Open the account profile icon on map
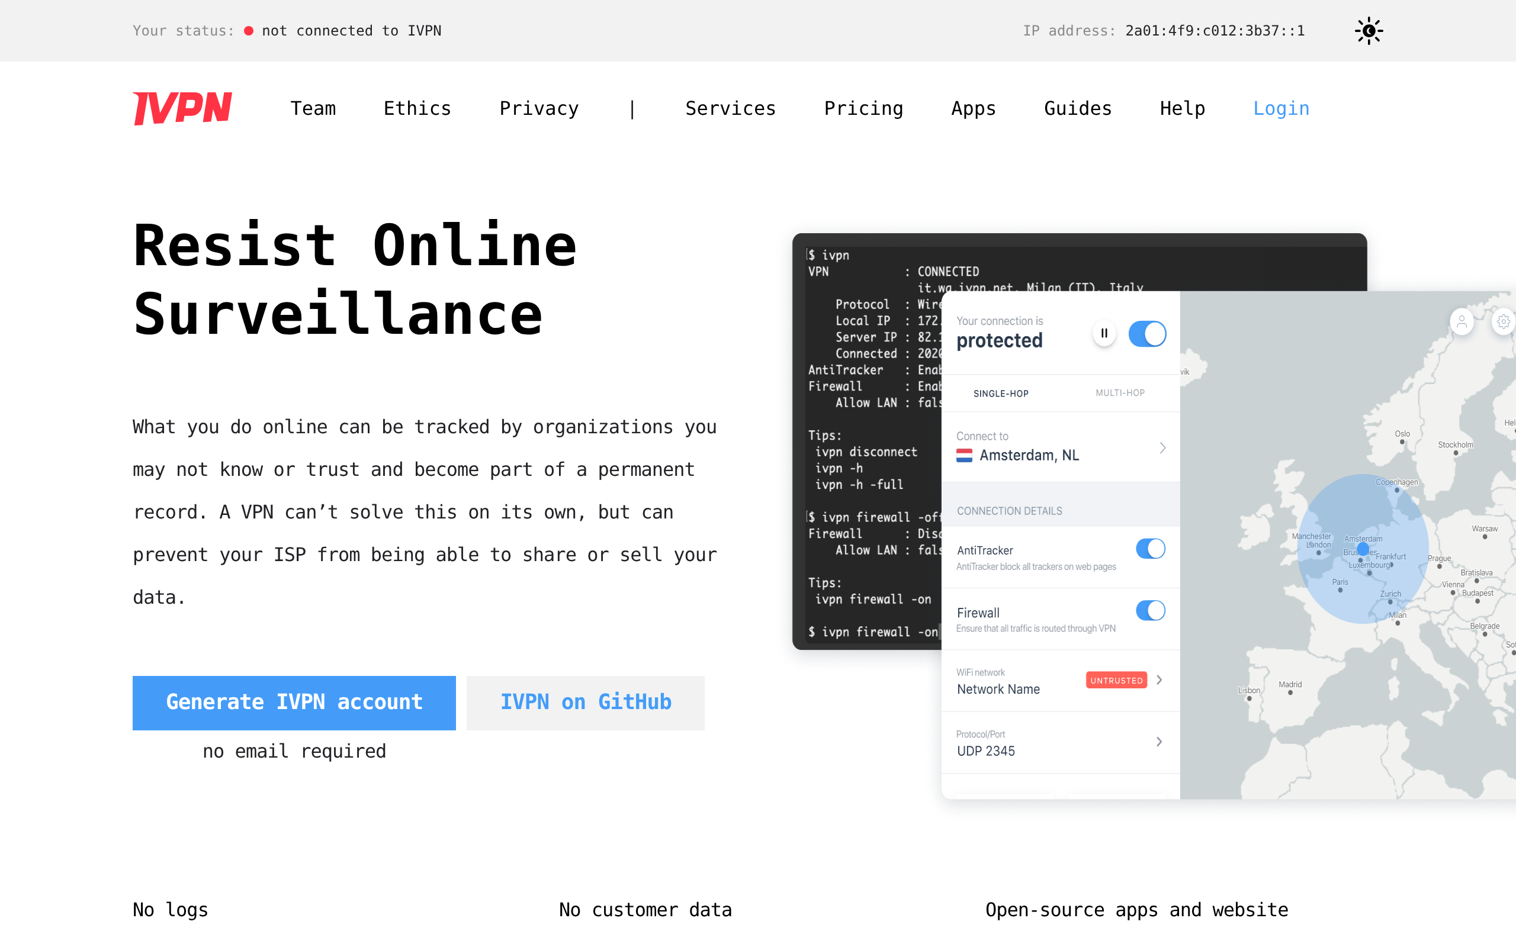This screenshot has width=1516, height=947. click(1462, 322)
